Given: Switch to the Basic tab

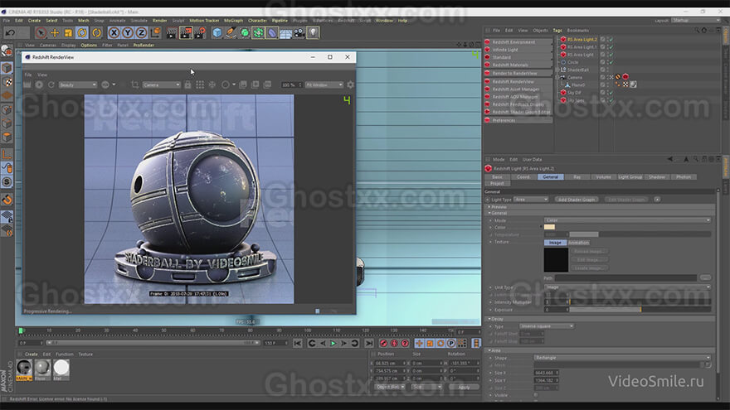Looking at the screenshot, I should [497, 177].
